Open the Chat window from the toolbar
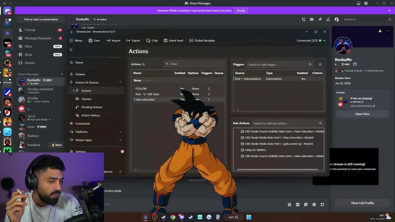The height and width of the screenshot is (222, 395). click(152, 40)
